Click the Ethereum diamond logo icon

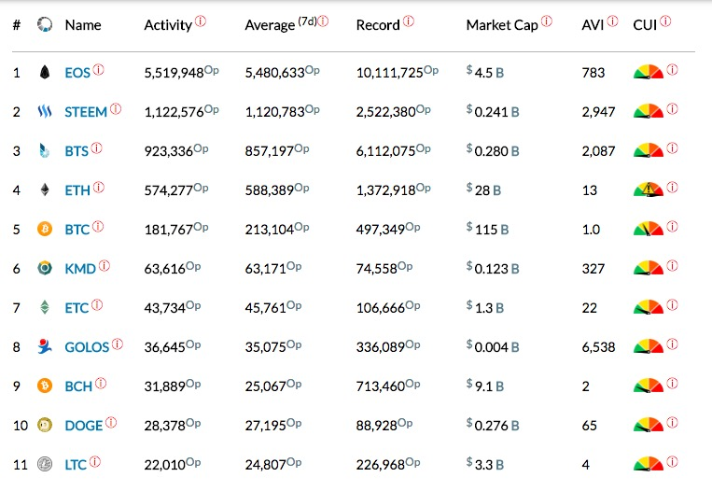tap(44, 189)
